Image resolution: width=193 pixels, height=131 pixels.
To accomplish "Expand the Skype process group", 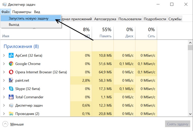I will (4, 89).
